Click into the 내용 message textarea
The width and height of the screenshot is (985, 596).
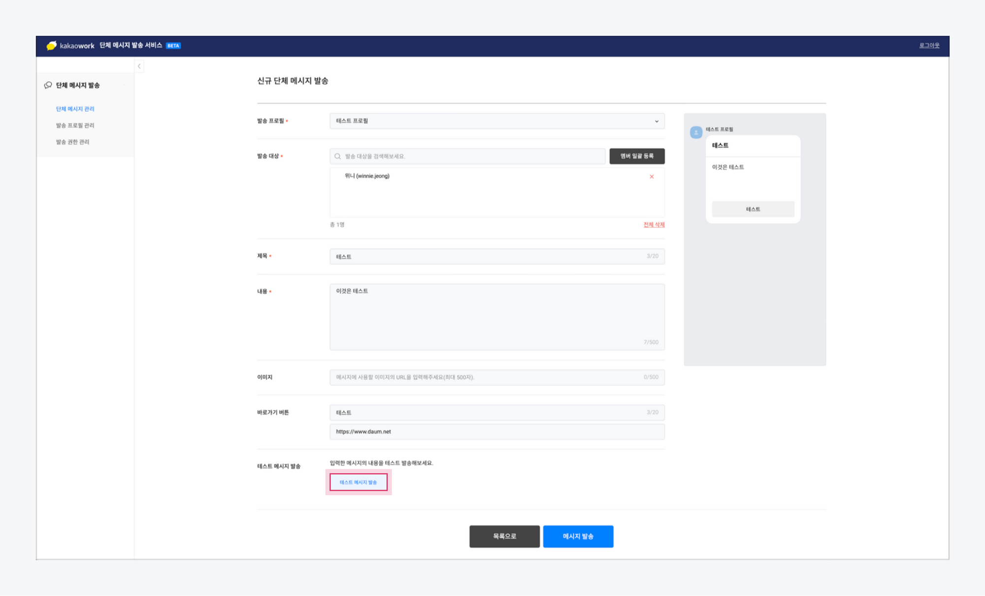tap(497, 316)
